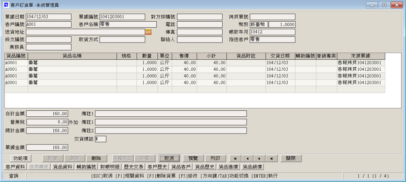Click the 單據編號 field

(122, 17)
